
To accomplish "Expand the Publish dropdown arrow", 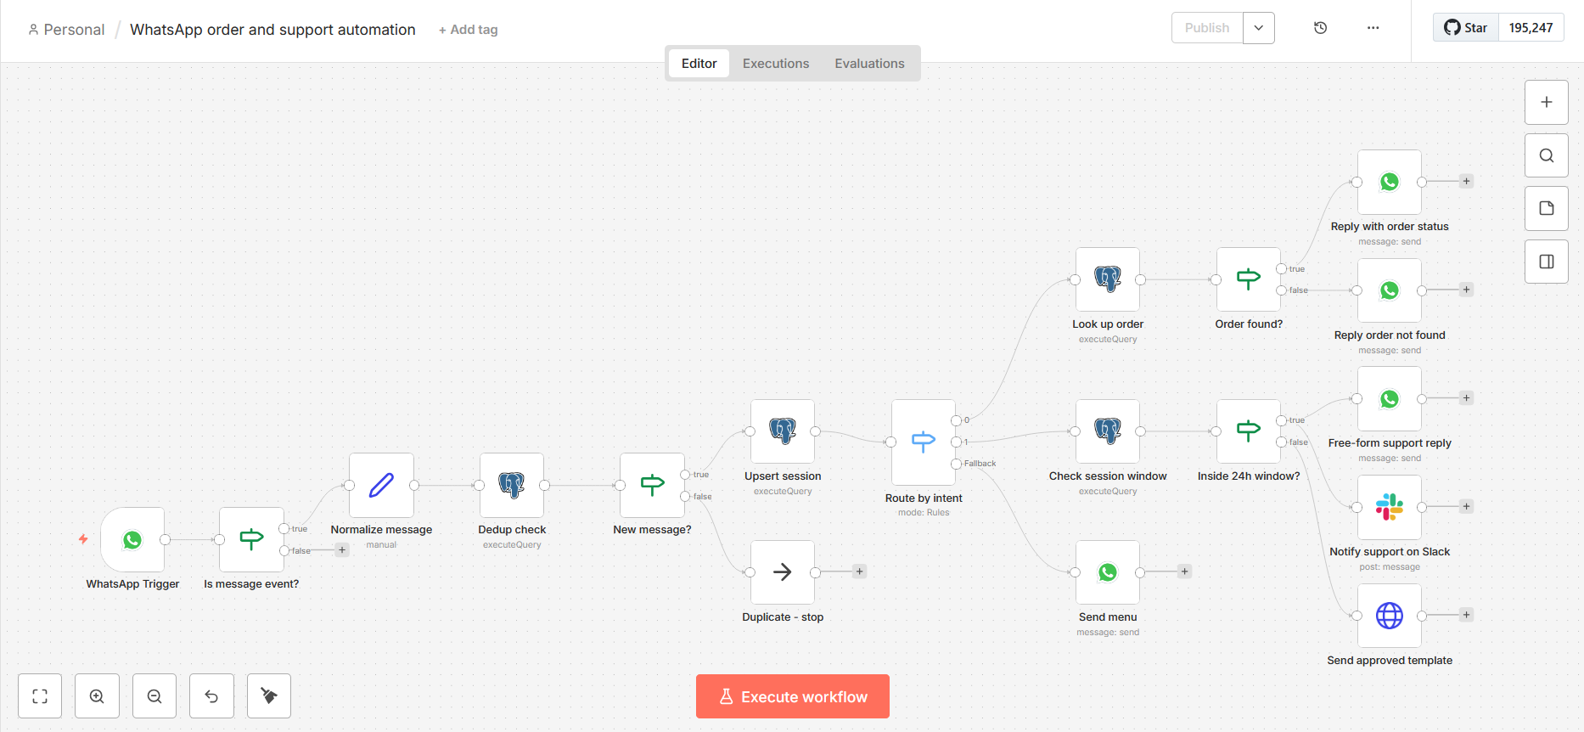I will click(x=1259, y=28).
